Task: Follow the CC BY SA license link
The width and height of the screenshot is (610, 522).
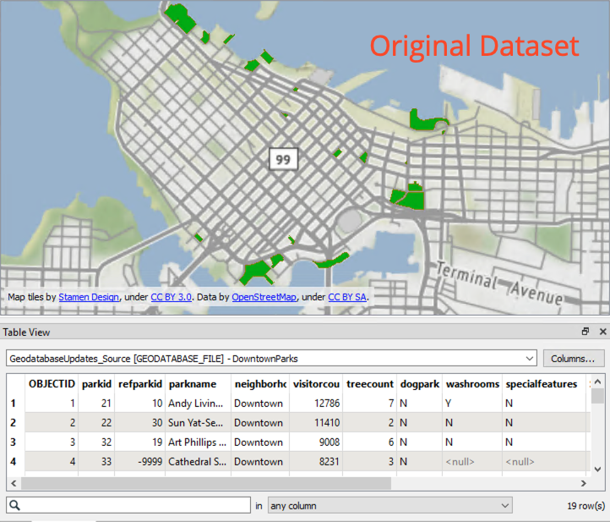Action: pos(346,298)
